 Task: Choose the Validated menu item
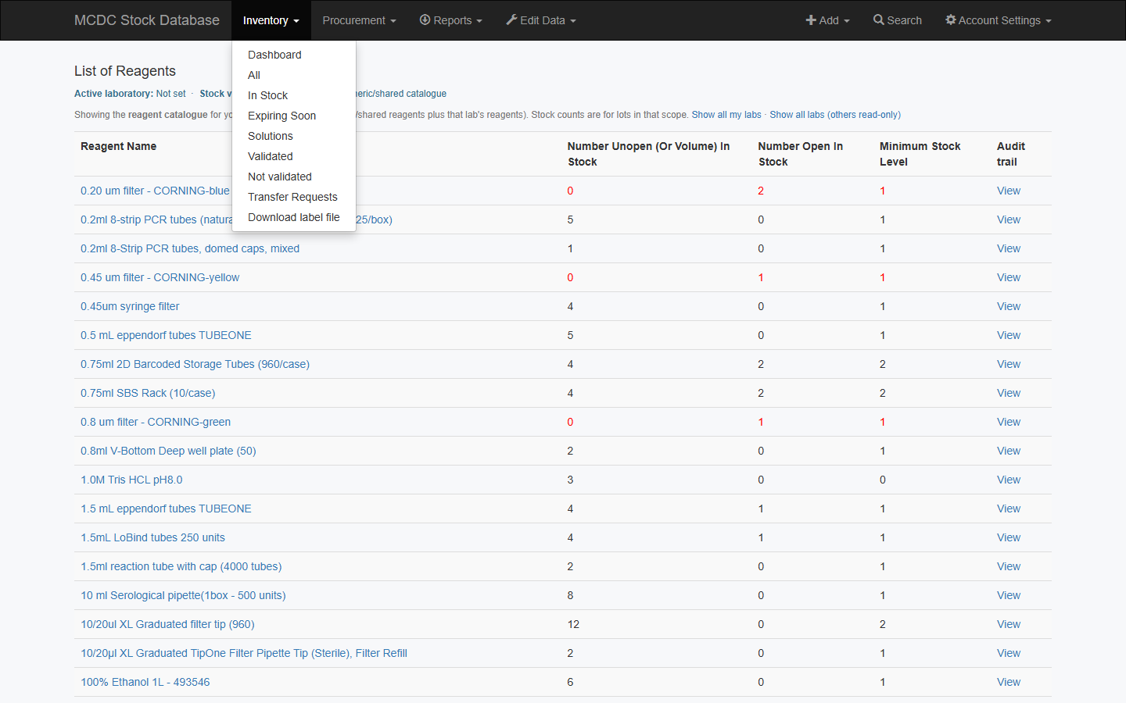pos(294,156)
